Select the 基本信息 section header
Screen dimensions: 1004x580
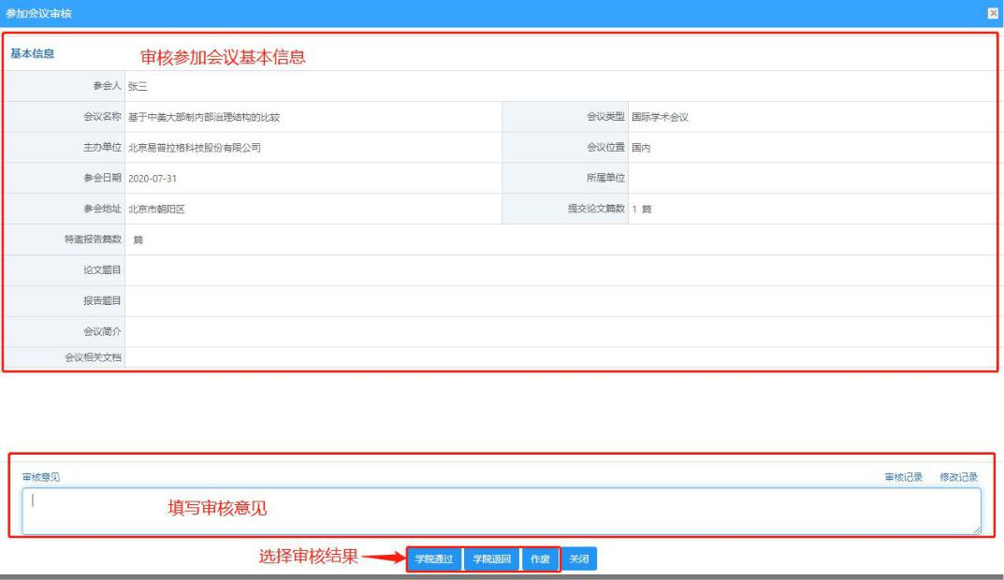(32, 53)
